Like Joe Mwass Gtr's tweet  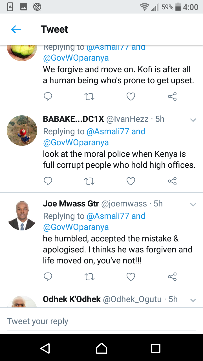pyautogui.click(x=131, y=277)
